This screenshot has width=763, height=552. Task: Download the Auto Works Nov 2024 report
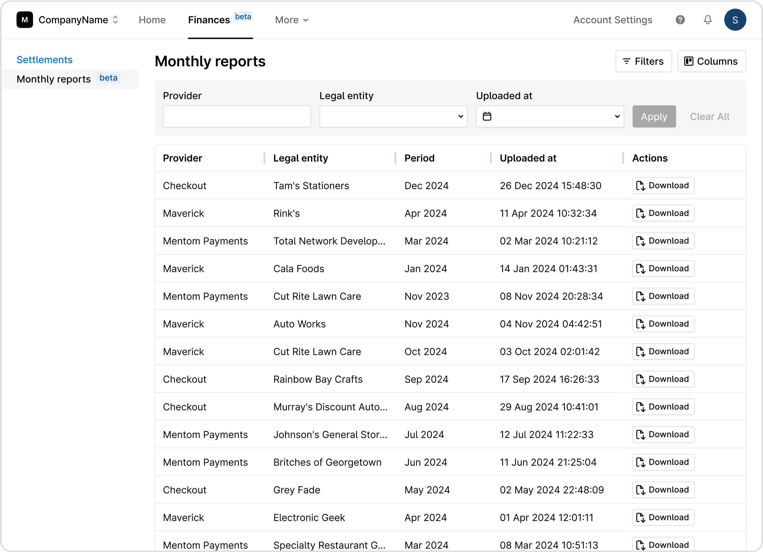662,324
